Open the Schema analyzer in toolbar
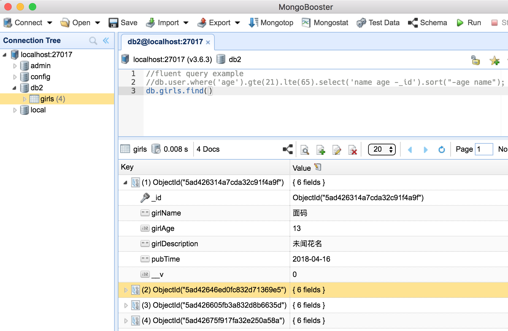Viewport: 508px width, 331px height. pyautogui.click(x=427, y=23)
